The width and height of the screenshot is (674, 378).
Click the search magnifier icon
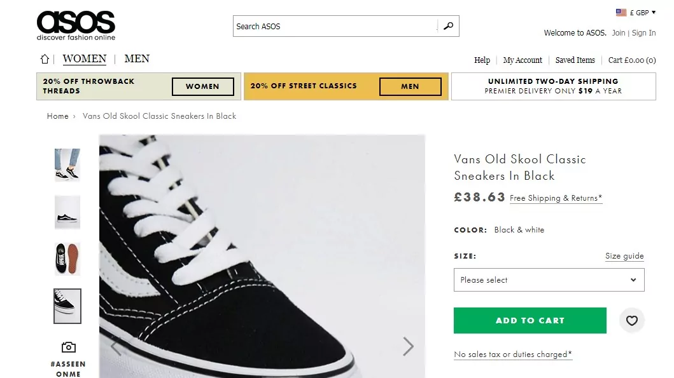(x=448, y=26)
